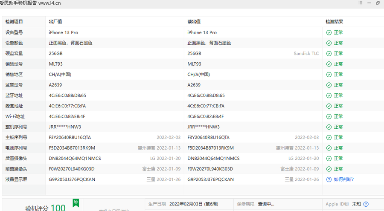Screen dimensions: 384x211
Task: Select the 整机序列号 row label
Action: 16,127
